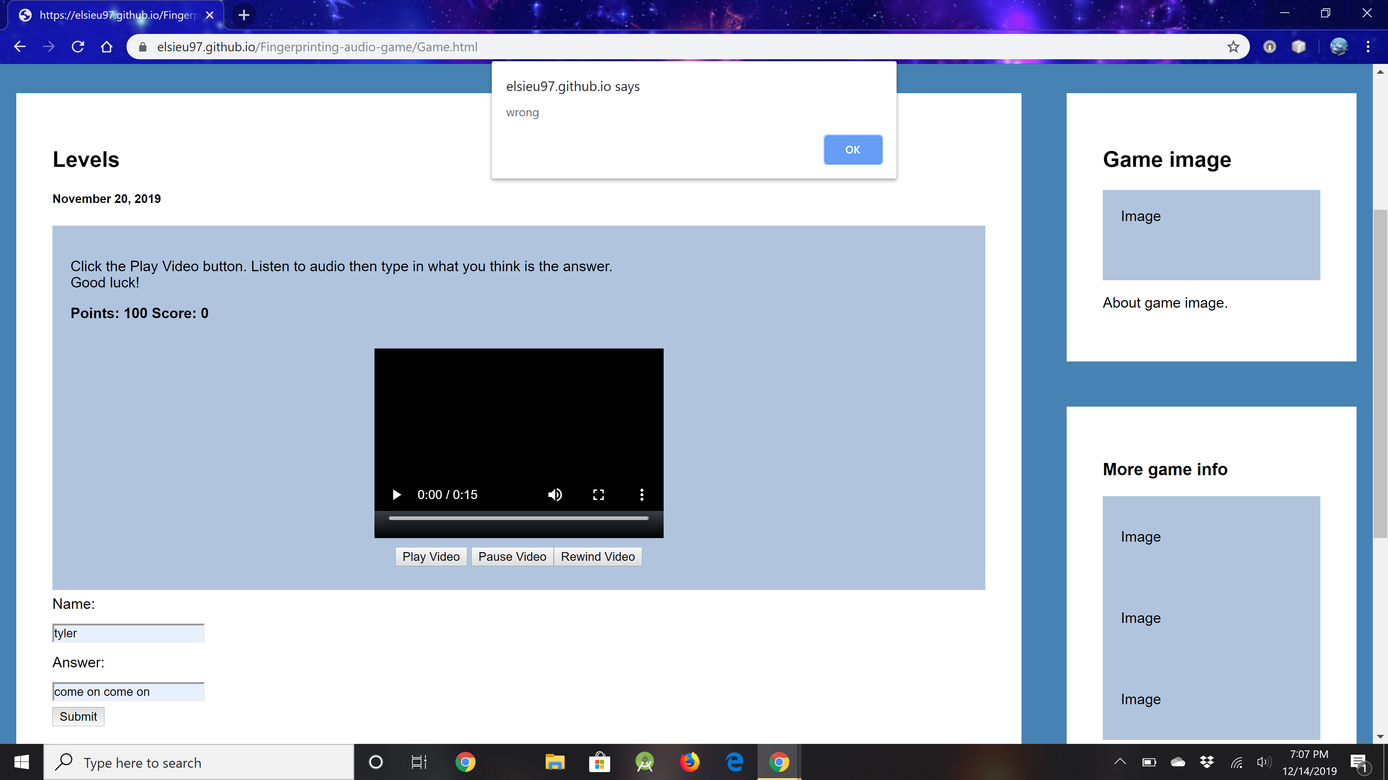
Task: Open a new browser tab
Action: coord(244,15)
